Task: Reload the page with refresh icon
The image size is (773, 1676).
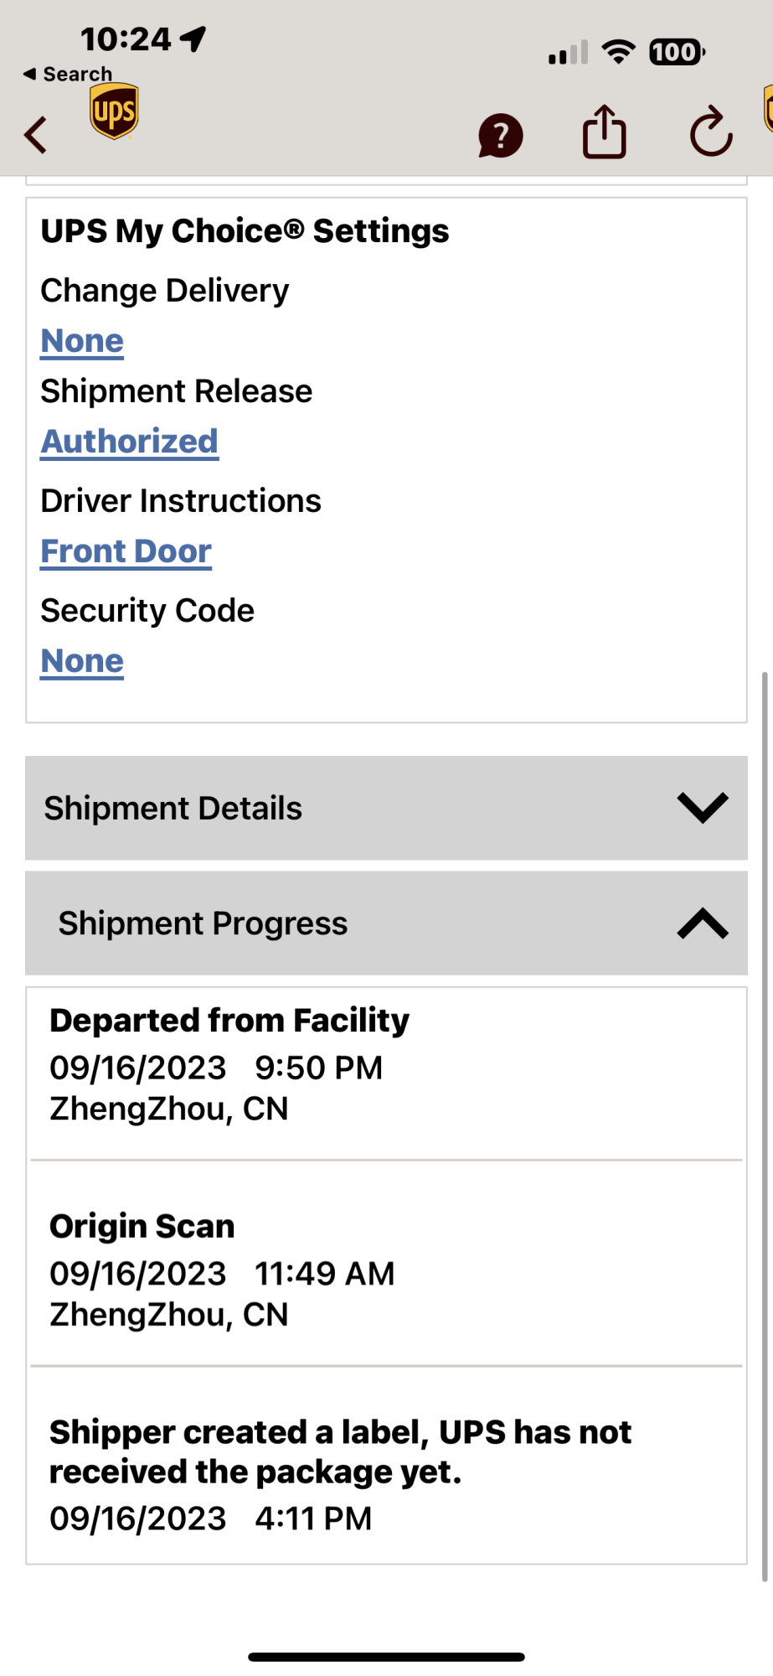Action: click(x=710, y=132)
